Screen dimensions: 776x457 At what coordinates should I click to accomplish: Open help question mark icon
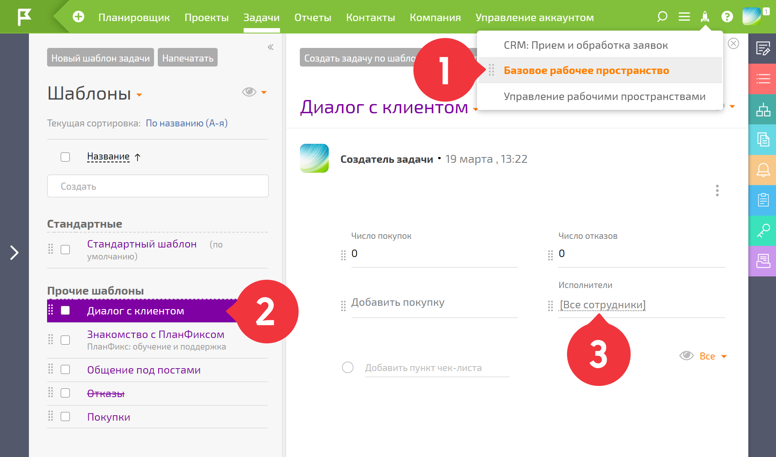(x=727, y=17)
